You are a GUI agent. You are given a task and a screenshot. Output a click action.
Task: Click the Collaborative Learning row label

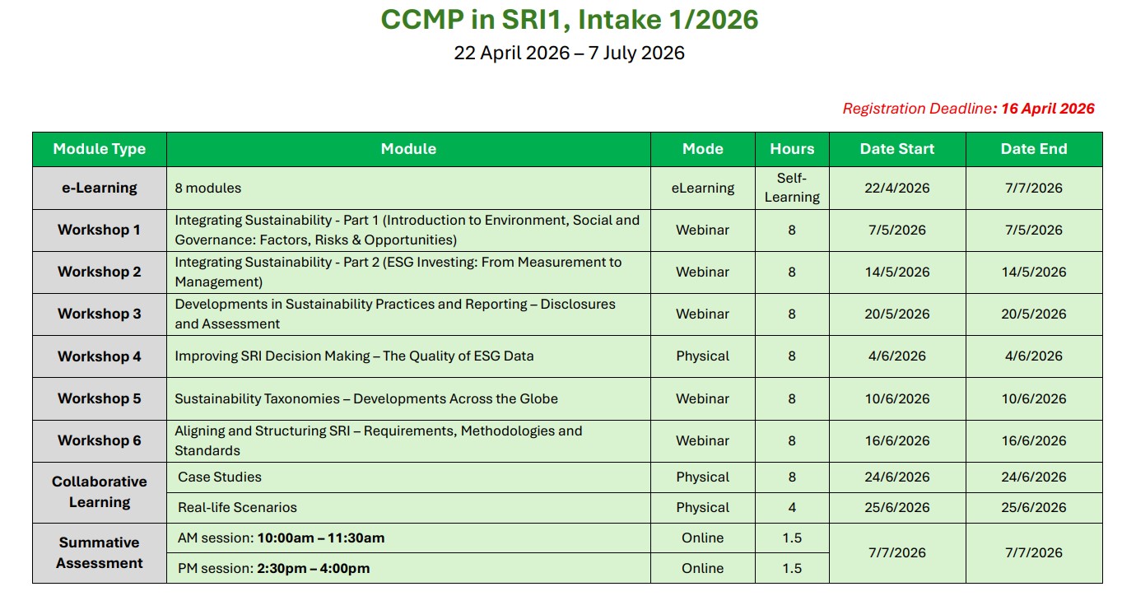tap(99, 491)
